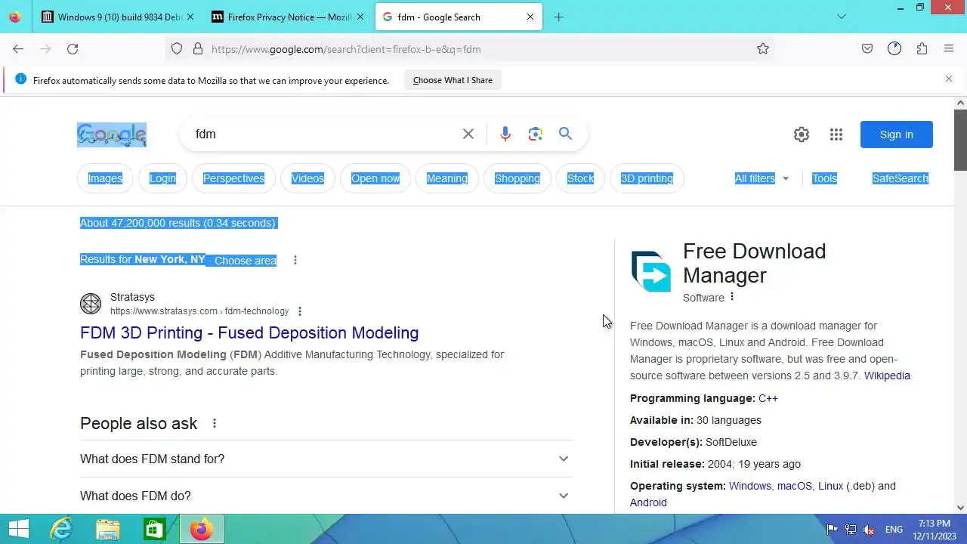Bookmark this page with the star icon

pos(763,49)
